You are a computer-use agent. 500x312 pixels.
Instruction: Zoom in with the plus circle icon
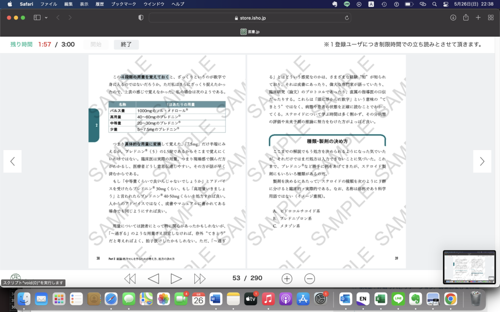[x=287, y=278]
